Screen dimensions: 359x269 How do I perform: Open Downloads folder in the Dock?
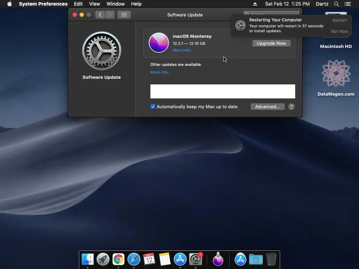[256, 260]
